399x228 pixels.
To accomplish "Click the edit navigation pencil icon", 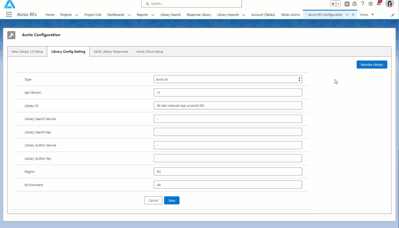I will point(393,15).
